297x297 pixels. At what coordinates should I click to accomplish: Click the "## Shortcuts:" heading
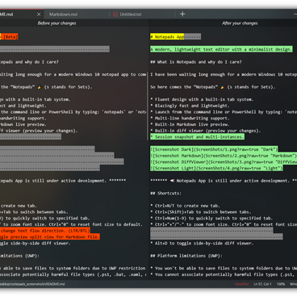[165, 193]
